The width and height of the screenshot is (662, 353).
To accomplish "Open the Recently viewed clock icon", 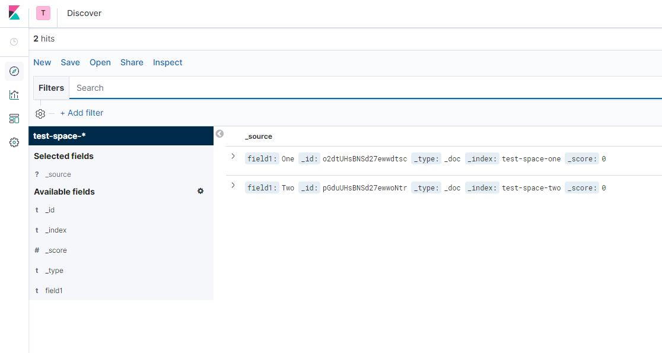I will 14,42.
